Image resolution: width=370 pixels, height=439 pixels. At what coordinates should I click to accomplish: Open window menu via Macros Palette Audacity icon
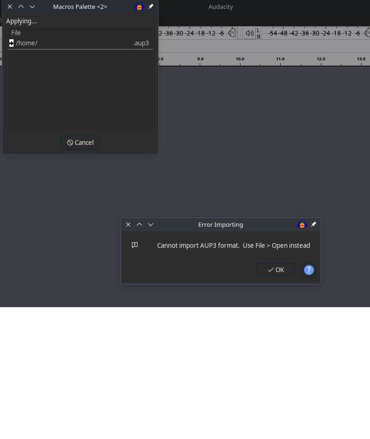coord(139,7)
